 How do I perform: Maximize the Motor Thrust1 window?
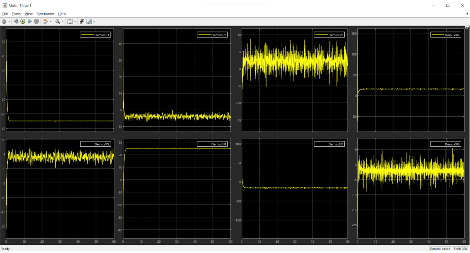pyautogui.click(x=448, y=5)
